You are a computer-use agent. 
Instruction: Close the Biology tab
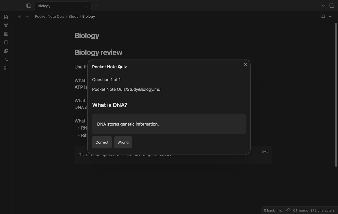86,6
